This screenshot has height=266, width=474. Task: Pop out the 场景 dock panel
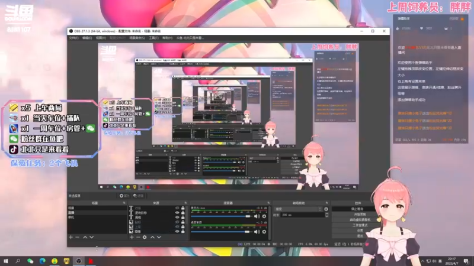point(124,203)
